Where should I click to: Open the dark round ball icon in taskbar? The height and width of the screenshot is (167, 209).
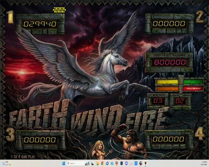[x=141, y=163]
